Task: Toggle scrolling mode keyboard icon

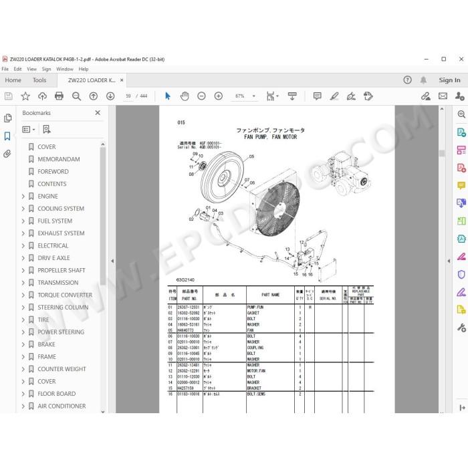Action: click(292, 96)
